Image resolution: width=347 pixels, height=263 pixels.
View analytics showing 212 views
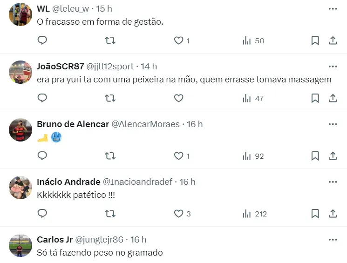click(255, 214)
